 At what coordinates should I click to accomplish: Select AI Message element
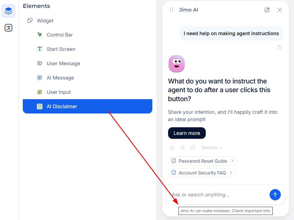tap(60, 78)
